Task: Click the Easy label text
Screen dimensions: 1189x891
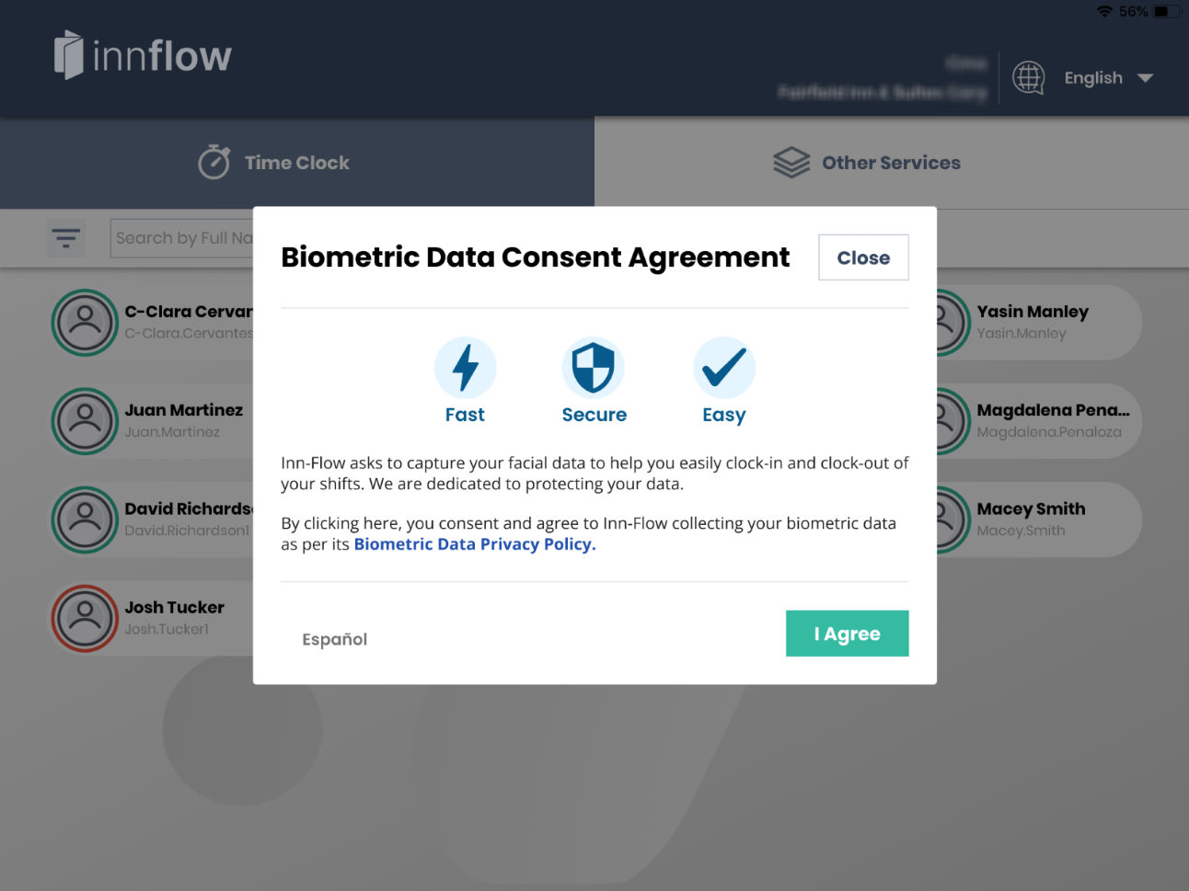Action: 724,416
